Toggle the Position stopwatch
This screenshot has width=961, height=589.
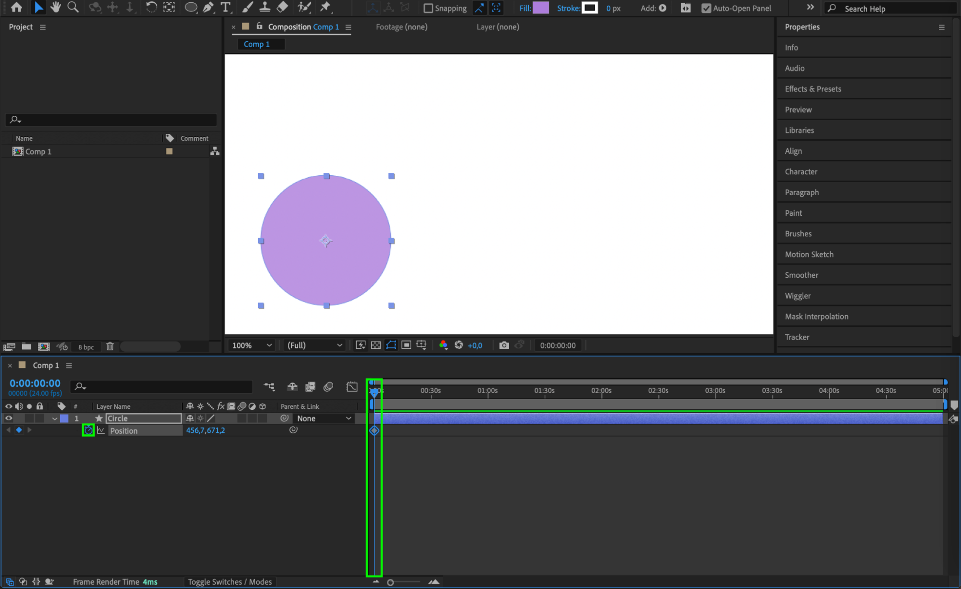coord(88,430)
